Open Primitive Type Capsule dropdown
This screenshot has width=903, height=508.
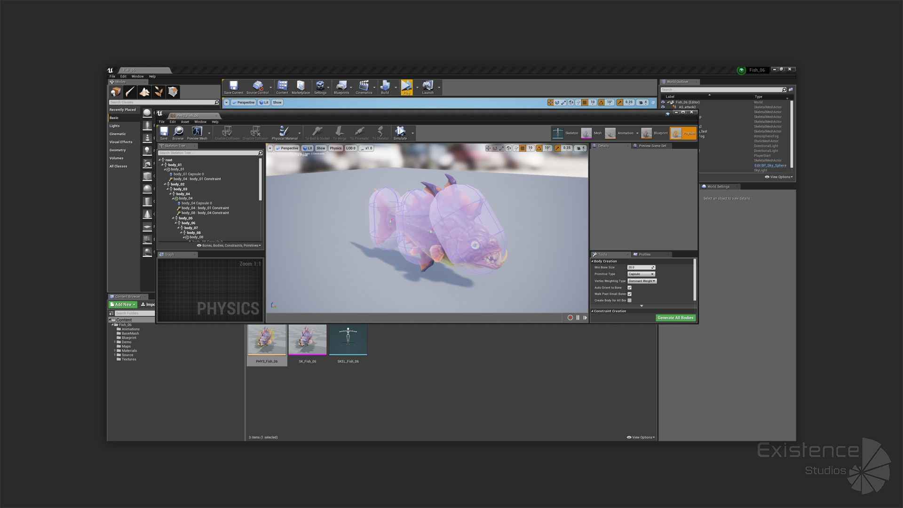pos(641,274)
